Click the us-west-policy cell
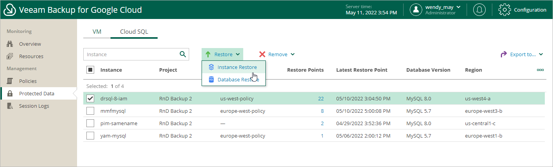Screen dimensions: 553x167 coord(237,98)
